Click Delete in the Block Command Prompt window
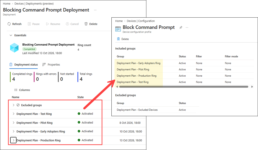This screenshot has width=258, height=150. click(x=123, y=39)
